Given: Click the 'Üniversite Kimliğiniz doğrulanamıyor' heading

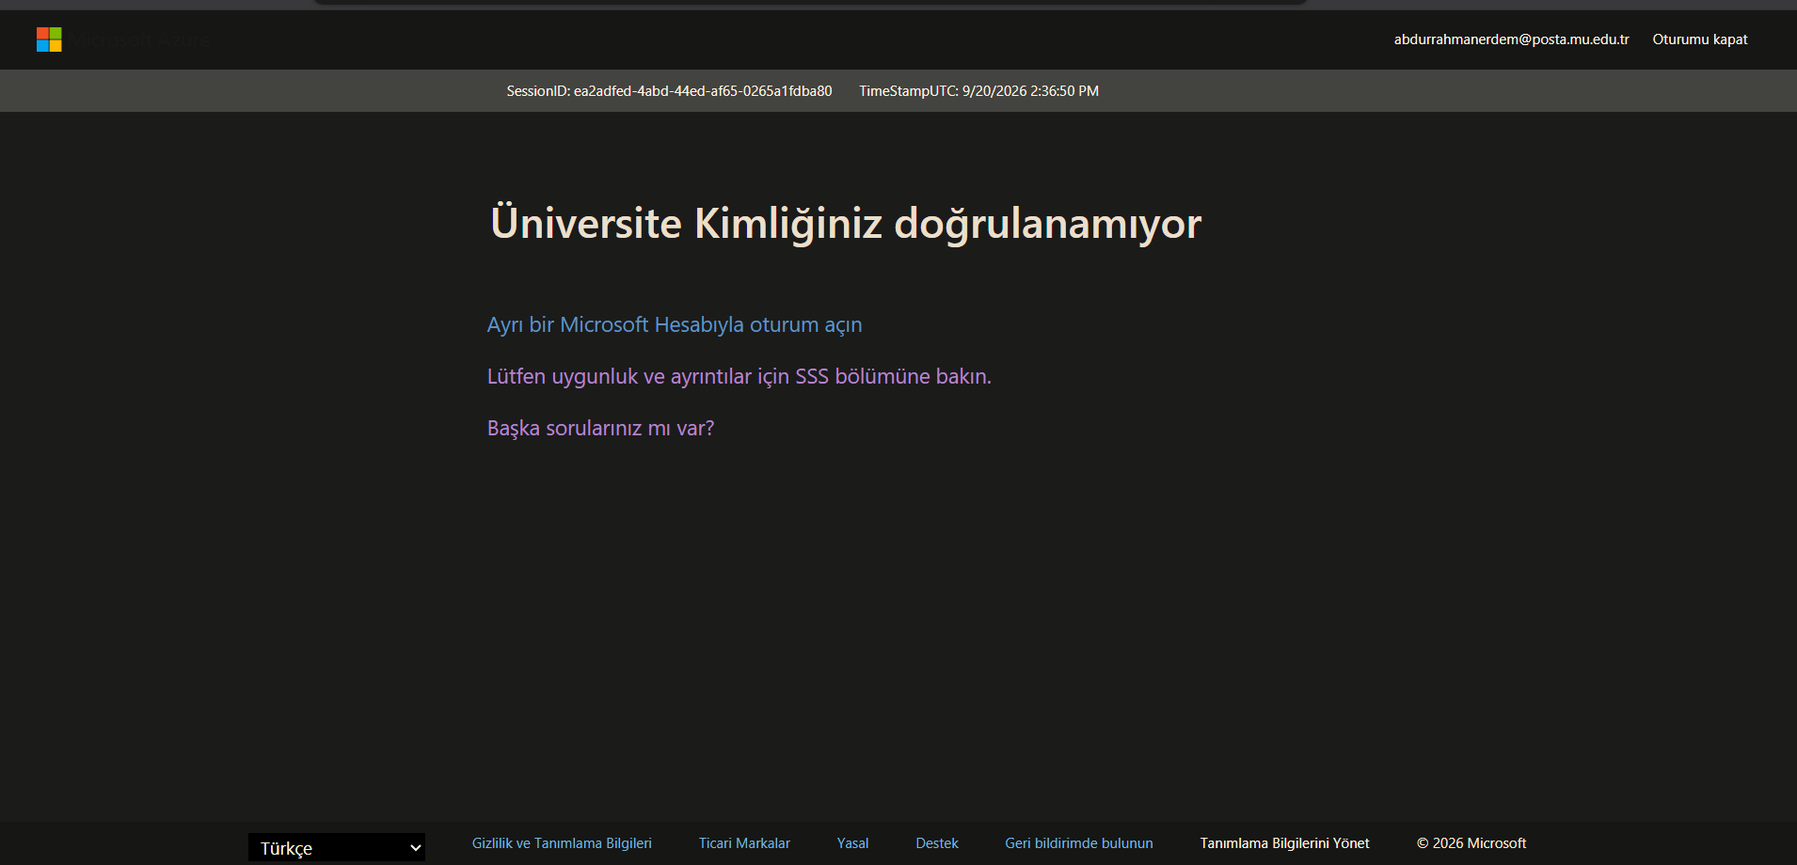Looking at the screenshot, I should [845, 224].
